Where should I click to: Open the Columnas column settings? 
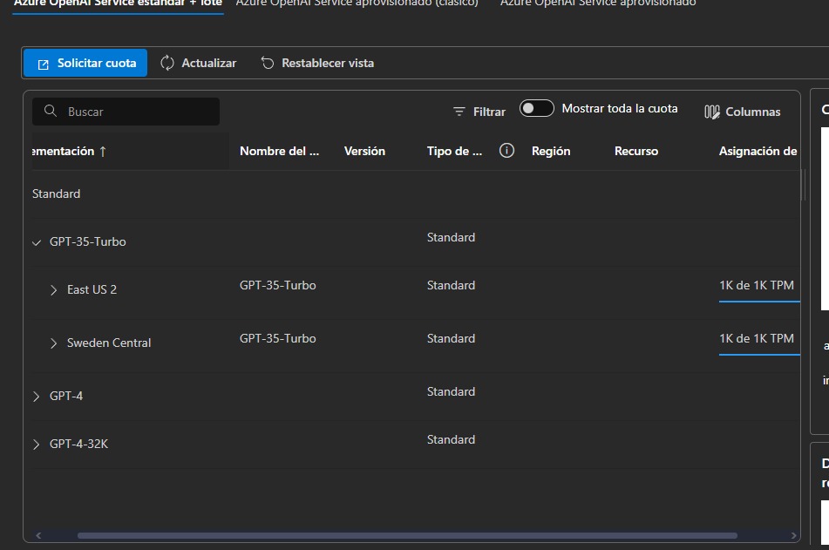pyautogui.click(x=743, y=112)
